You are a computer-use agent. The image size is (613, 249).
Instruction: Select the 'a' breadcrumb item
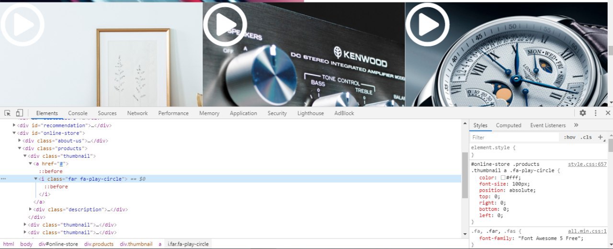[160, 244]
